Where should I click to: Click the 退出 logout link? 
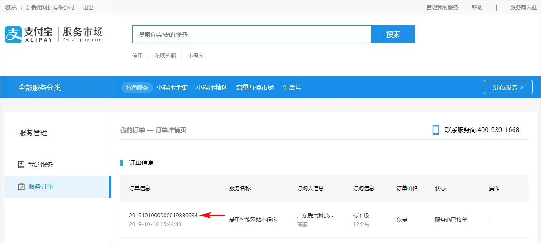88,8
